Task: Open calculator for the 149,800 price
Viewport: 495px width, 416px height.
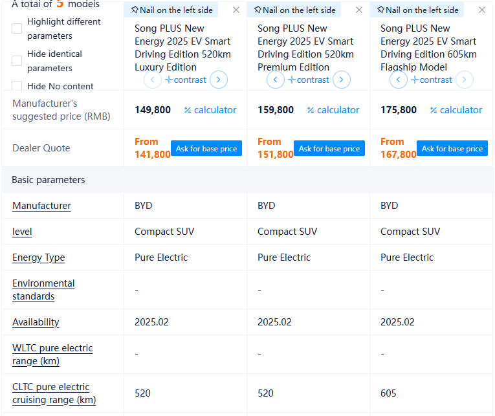Action: [x=210, y=110]
